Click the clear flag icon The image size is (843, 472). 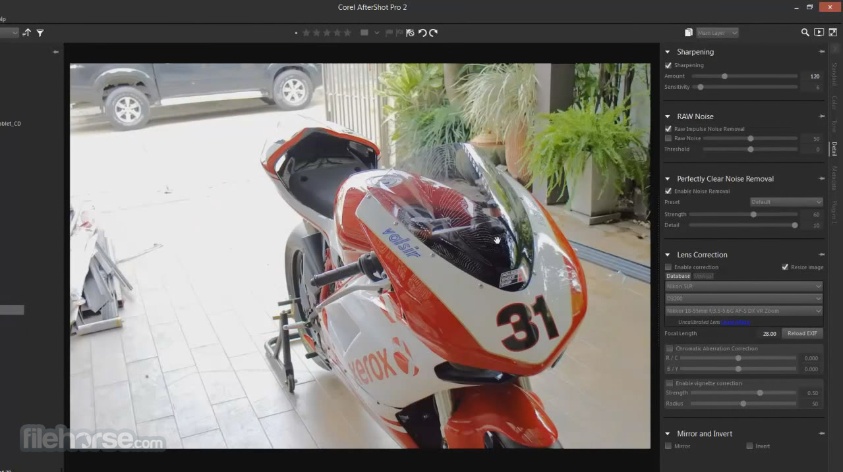(x=410, y=32)
